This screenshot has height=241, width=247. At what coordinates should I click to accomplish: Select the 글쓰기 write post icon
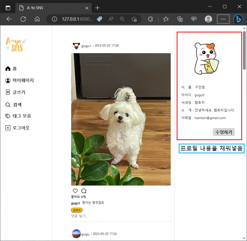(8, 92)
